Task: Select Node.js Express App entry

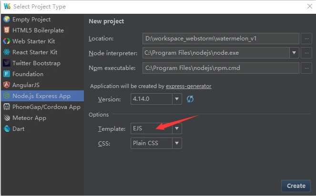Action: click(42, 96)
